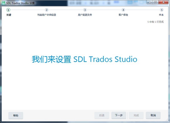Viewport: 170px width, 123px height.
Task: Maximize the setup window
Action: [x=156, y=2]
